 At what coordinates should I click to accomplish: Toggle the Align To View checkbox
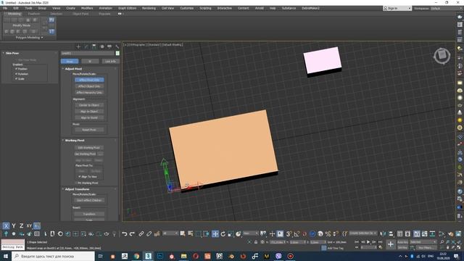pos(80,177)
